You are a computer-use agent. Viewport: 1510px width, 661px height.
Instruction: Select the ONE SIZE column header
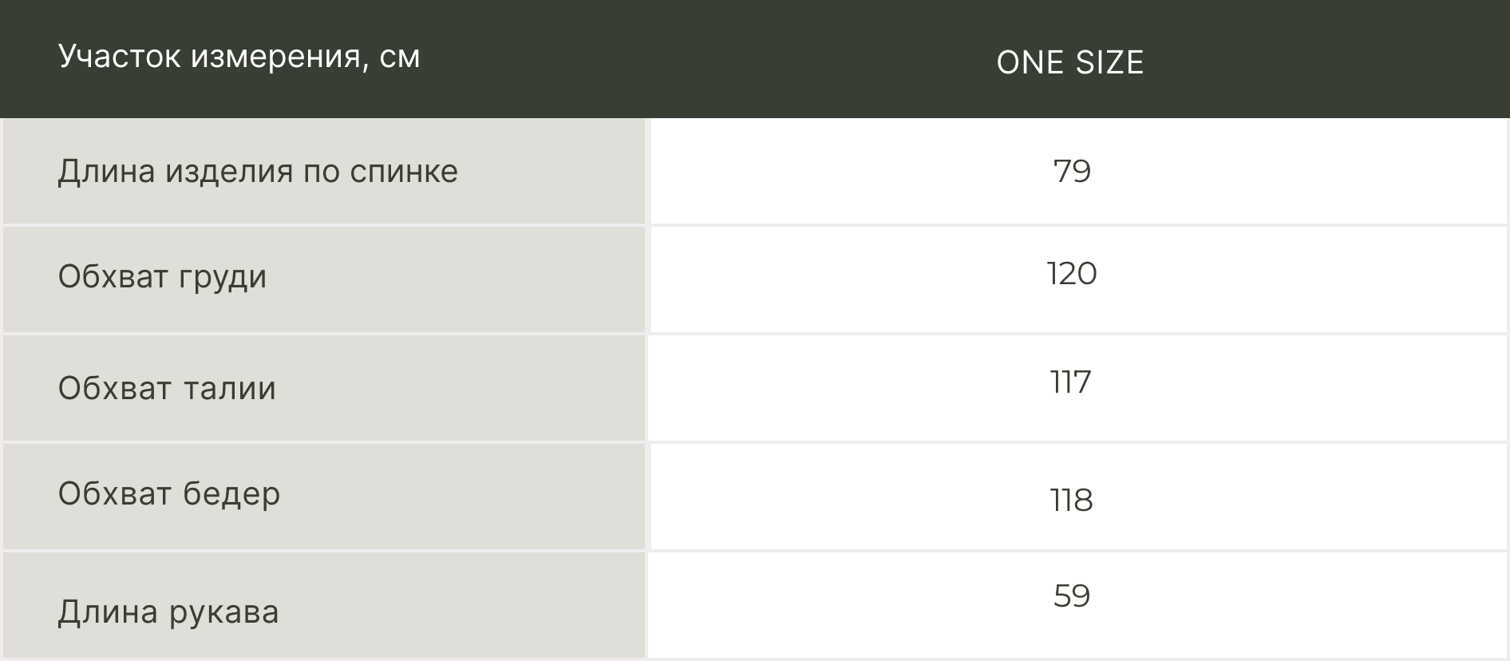pos(1069,63)
